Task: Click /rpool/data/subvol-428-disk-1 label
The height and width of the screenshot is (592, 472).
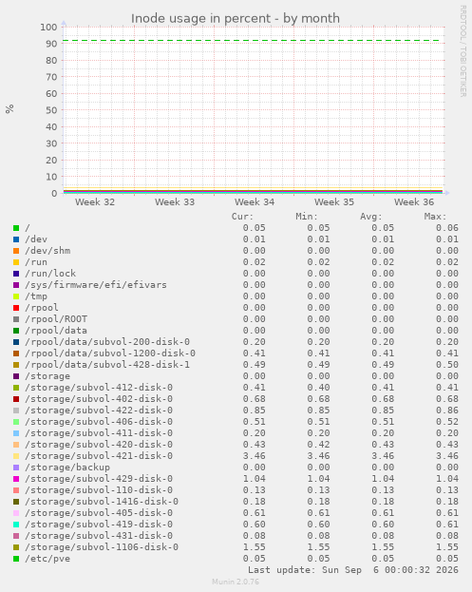Action: pyautogui.click(x=107, y=365)
